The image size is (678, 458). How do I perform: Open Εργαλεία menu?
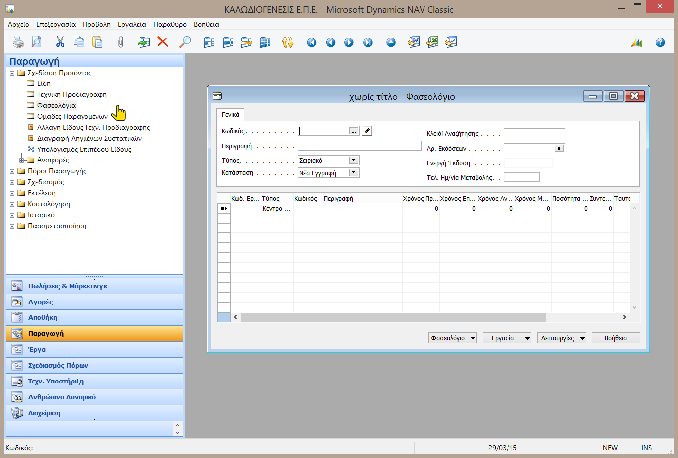(132, 24)
